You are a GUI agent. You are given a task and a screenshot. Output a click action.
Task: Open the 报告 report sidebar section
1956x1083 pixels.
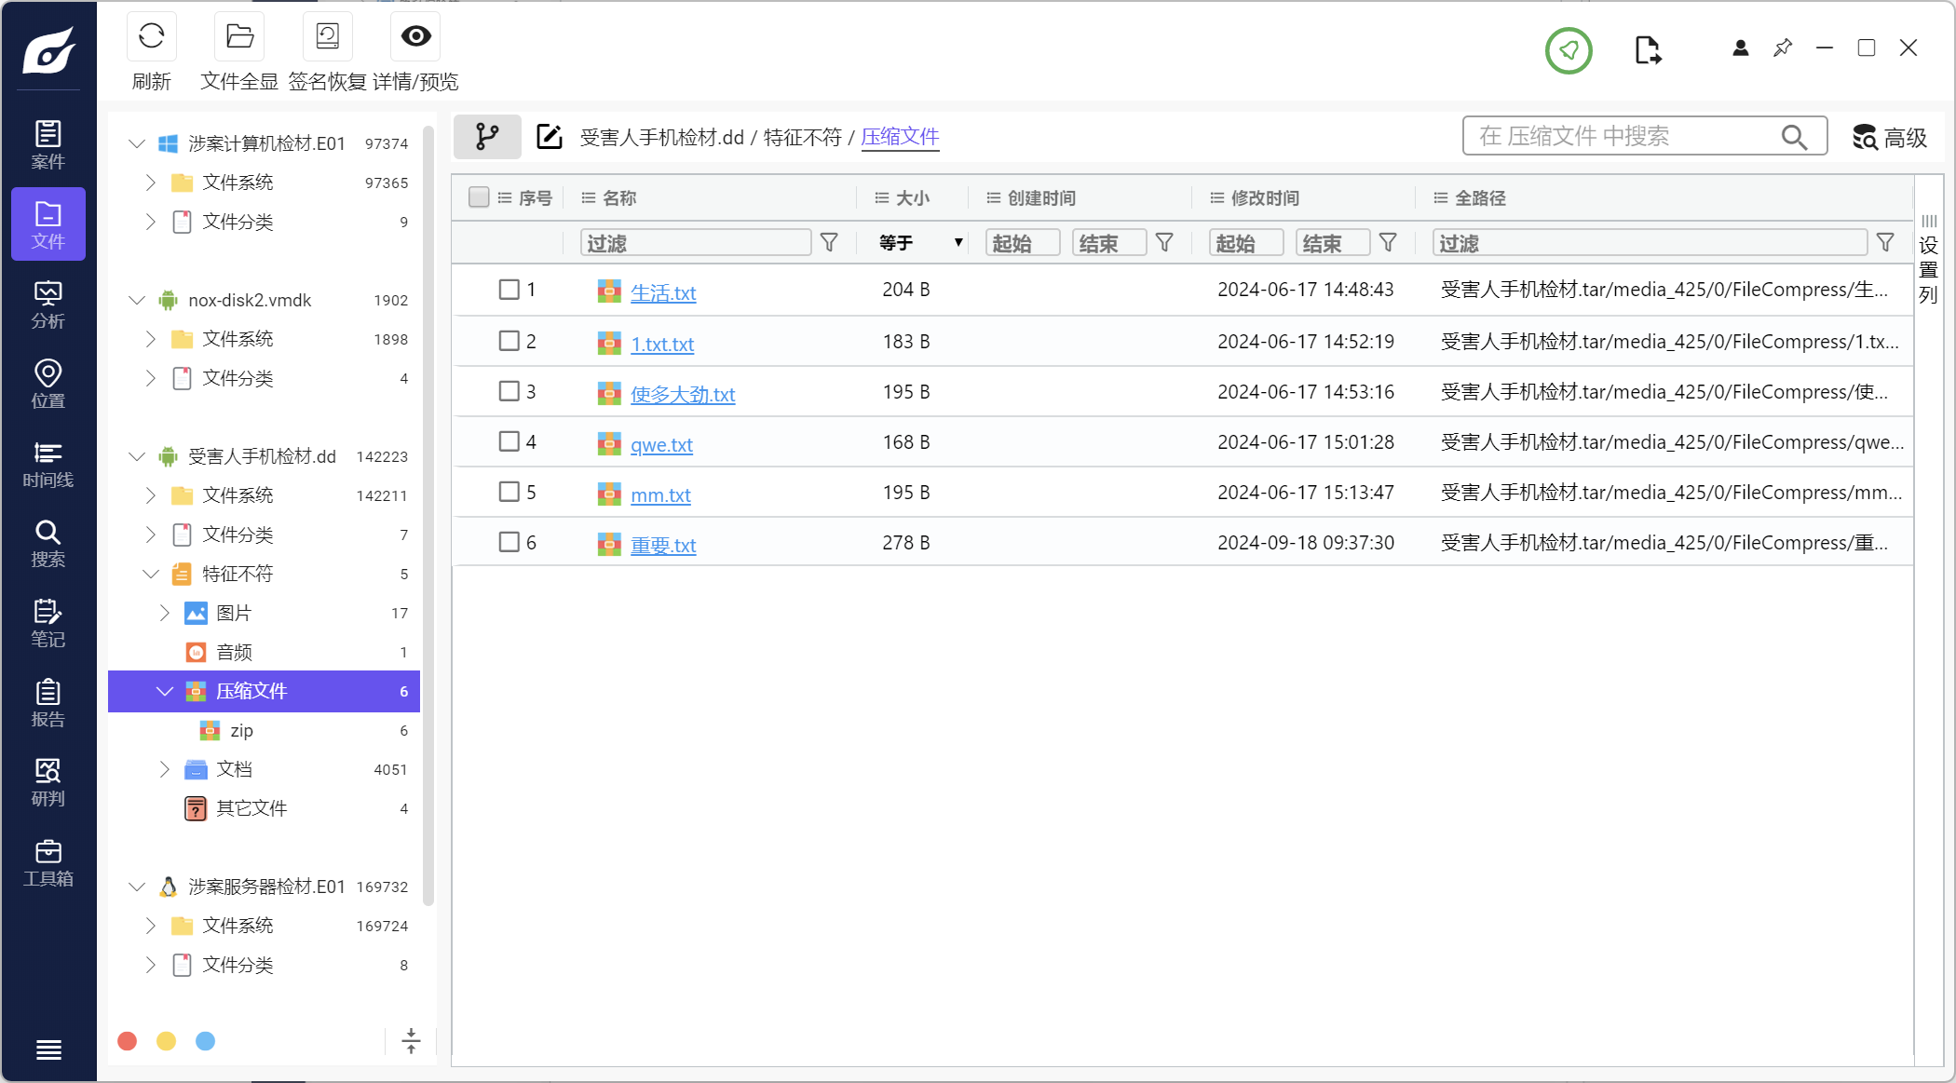48,703
